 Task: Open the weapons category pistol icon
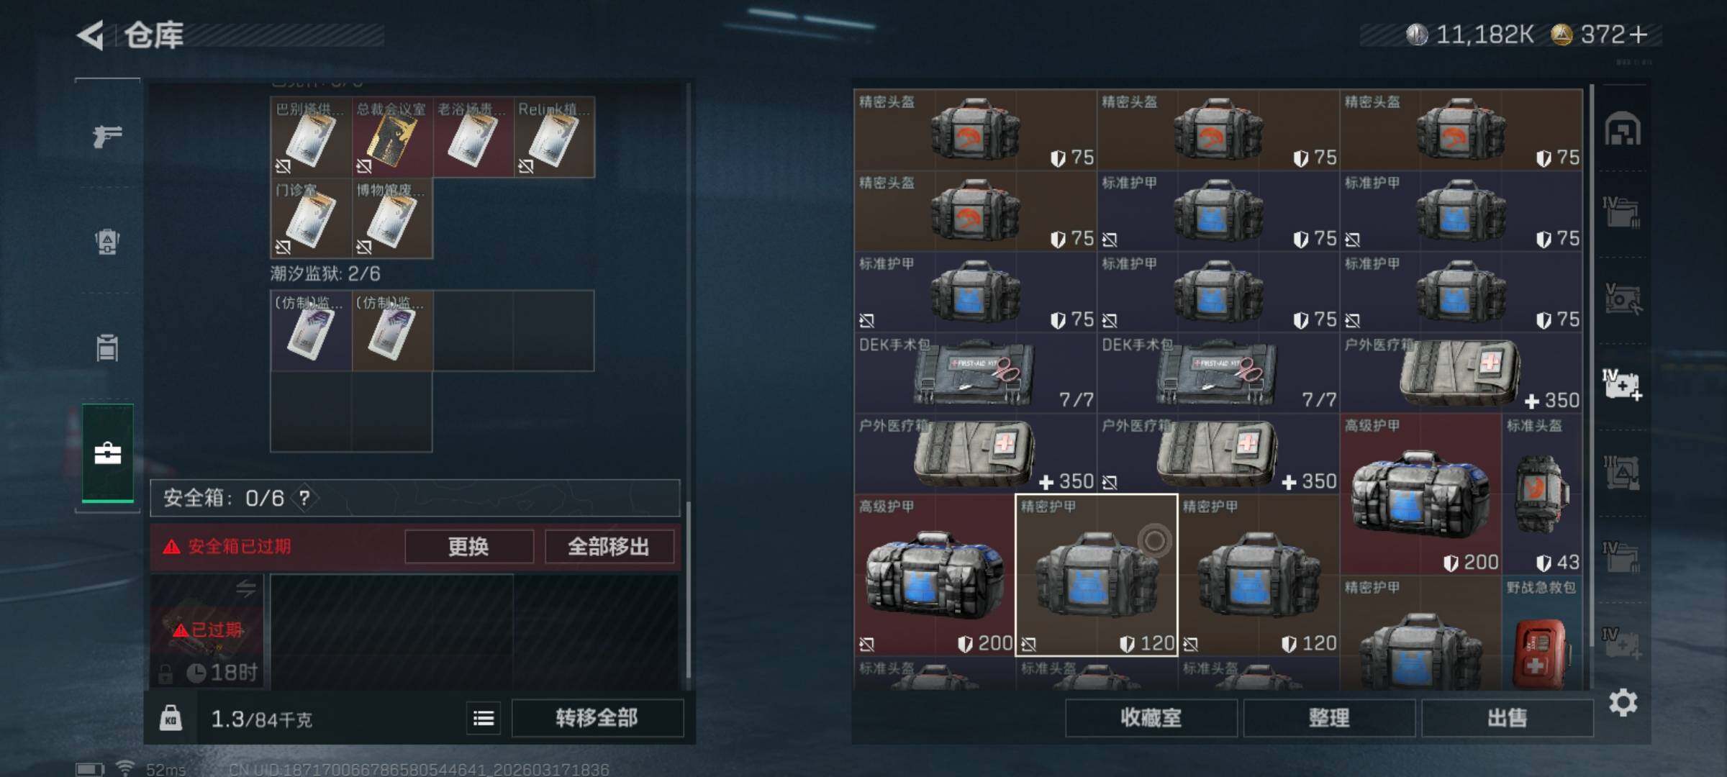107,136
